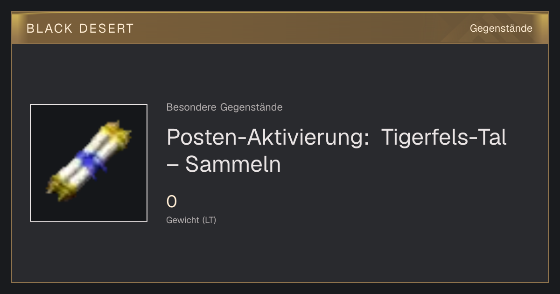The image size is (560, 294).
Task: Click the Gewicht (LT) label
Action: point(191,220)
